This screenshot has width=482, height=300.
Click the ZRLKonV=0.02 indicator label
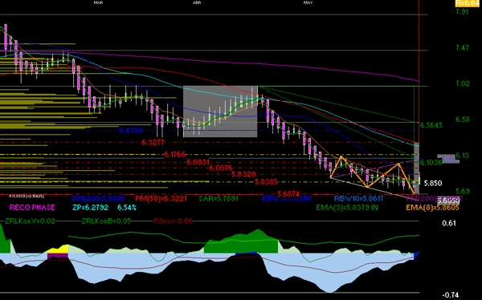(x=31, y=221)
